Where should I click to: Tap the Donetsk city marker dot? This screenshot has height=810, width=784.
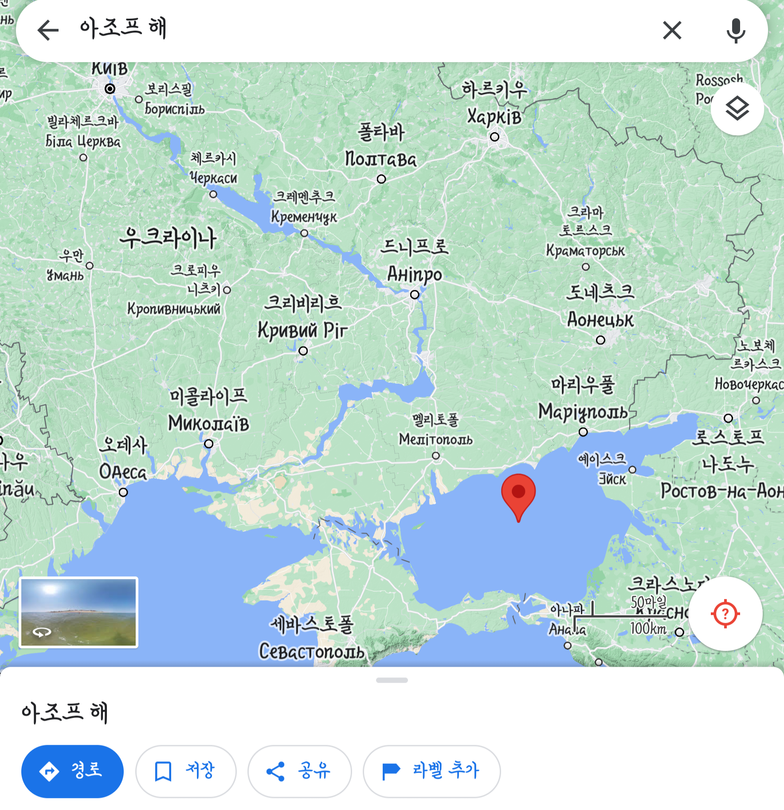600,340
